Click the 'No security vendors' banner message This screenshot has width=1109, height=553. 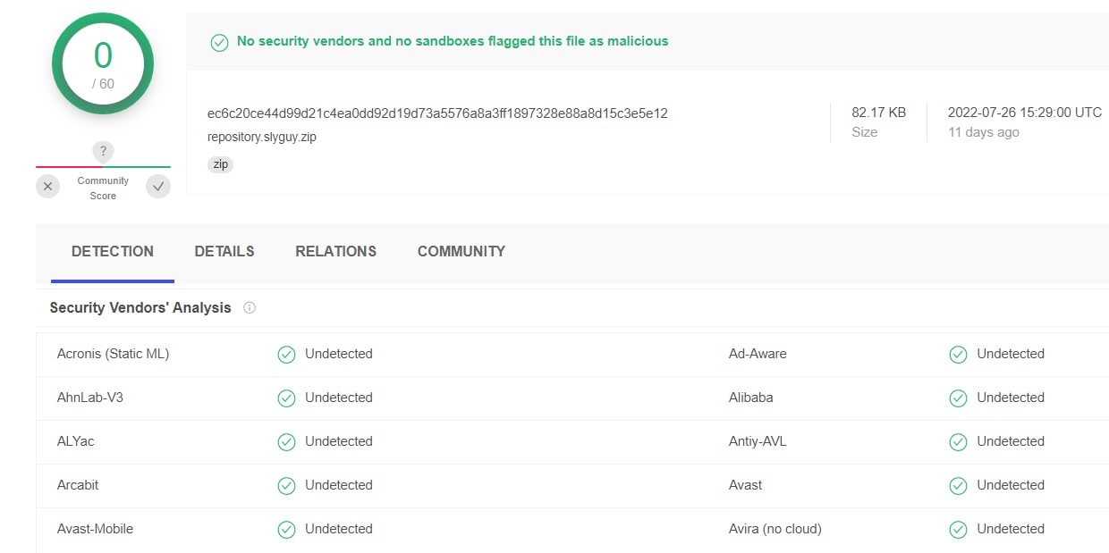point(453,41)
